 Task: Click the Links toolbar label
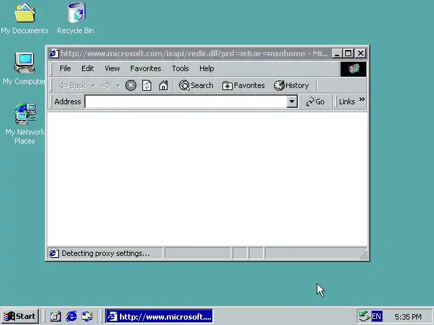[x=347, y=102]
